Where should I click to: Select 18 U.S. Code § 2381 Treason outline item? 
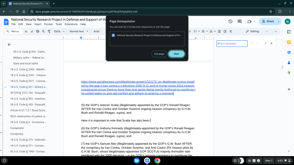coord(28,75)
